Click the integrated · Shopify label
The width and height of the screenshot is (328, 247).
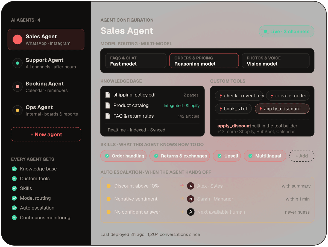(x=181, y=106)
